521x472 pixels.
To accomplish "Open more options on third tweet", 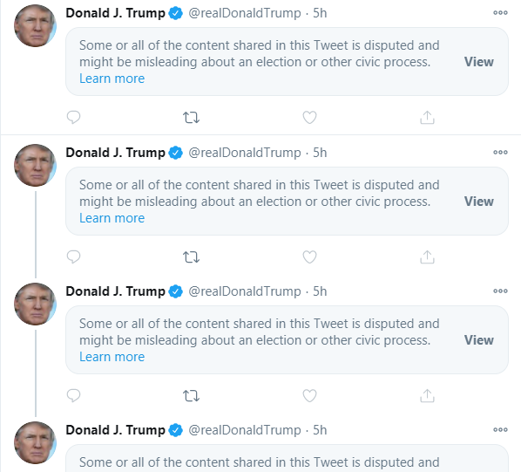I will [500, 291].
